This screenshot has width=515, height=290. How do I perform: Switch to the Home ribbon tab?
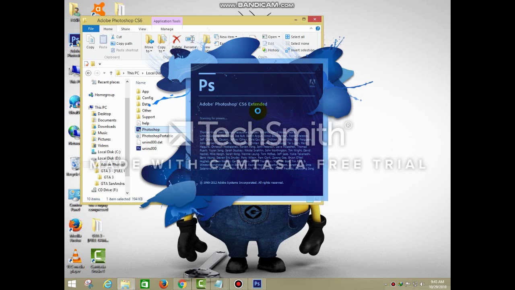108,29
